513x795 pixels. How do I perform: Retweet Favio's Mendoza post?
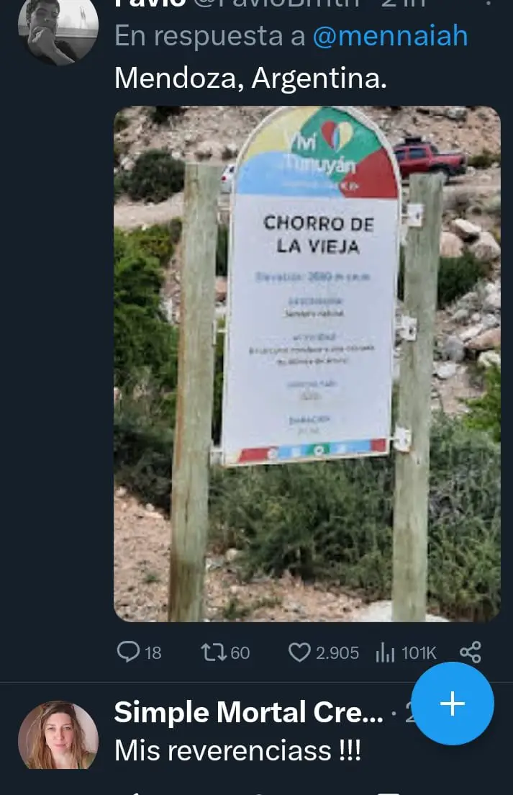214,652
